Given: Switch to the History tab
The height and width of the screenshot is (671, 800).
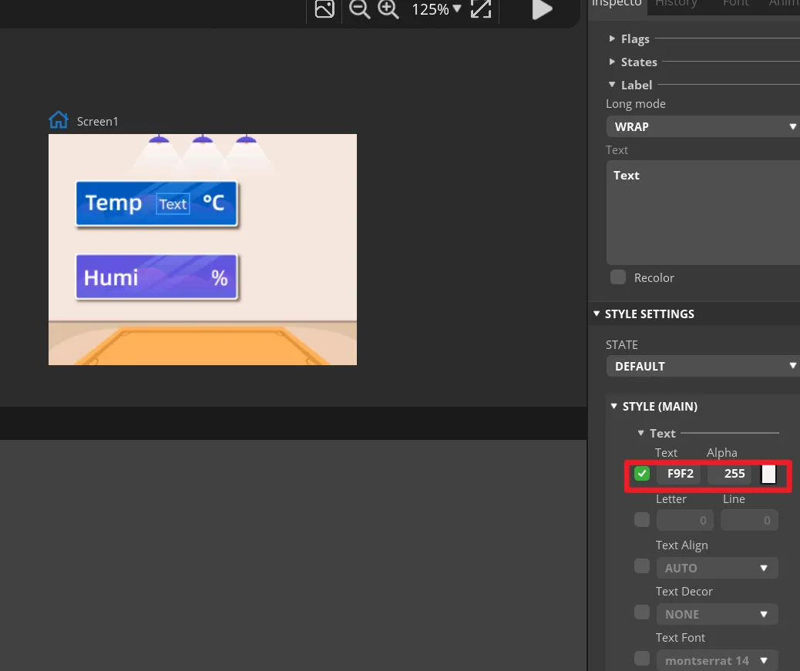Looking at the screenshot, I should [676, 4].
